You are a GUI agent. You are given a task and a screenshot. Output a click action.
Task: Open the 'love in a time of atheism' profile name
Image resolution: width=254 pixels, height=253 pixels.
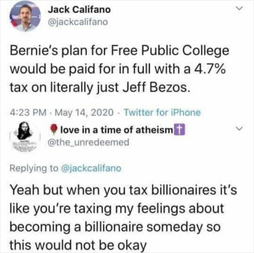click(115, 130)
